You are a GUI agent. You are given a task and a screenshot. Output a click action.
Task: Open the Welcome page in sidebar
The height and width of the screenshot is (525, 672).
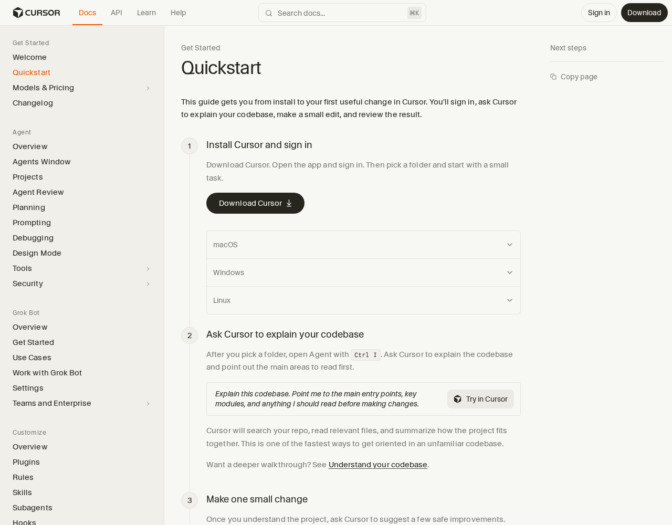pos(29,57)
